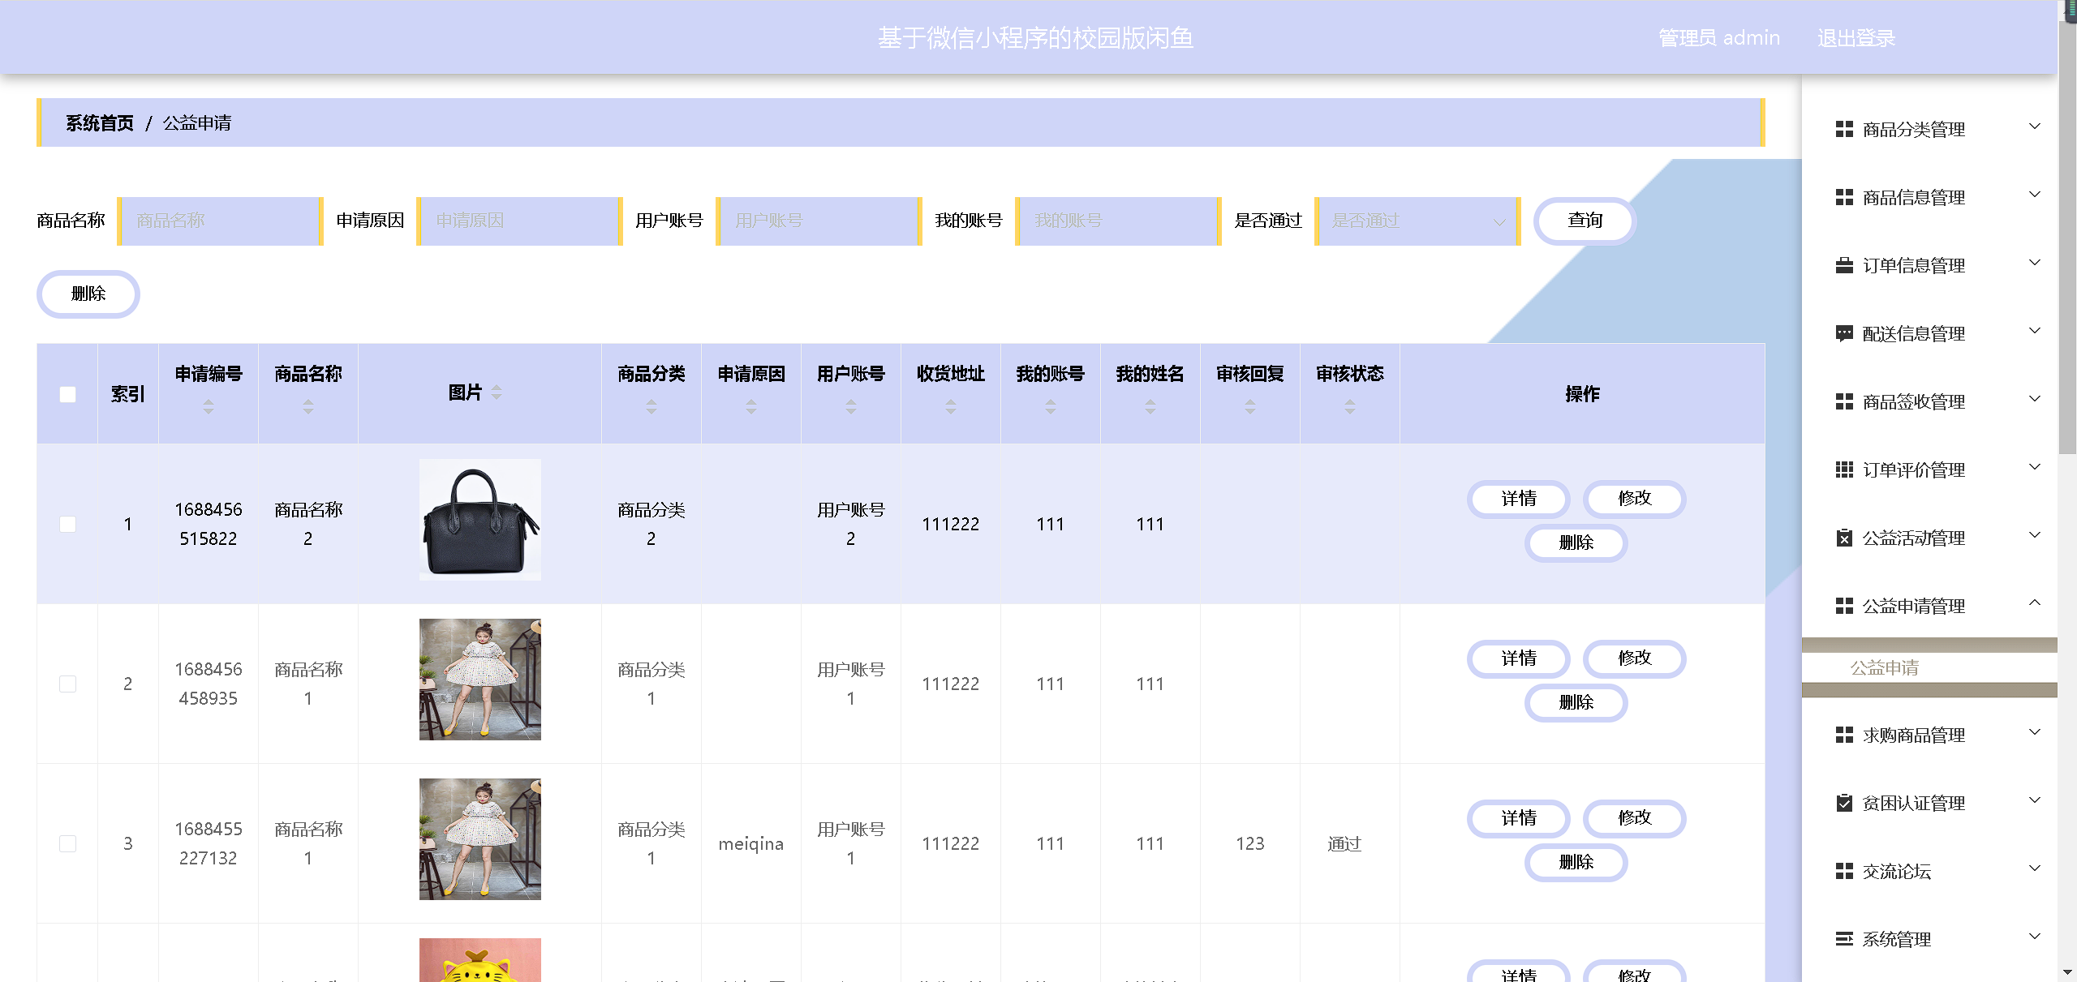Check the checkbox for row 3

click(68, 843)
